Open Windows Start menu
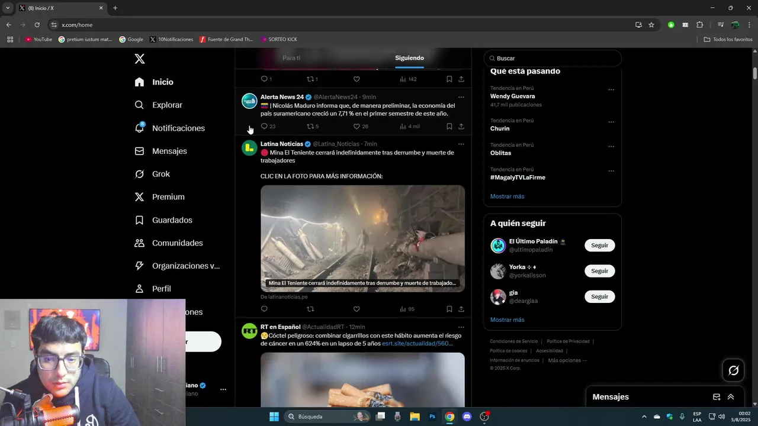This screenshot has height=426, width=758. (x=274, y=417)
